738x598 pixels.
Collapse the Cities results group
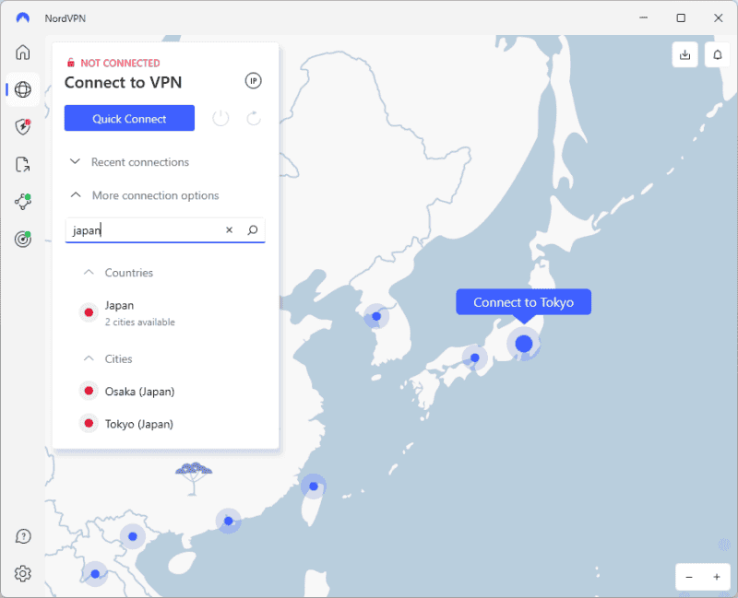point(108,359)
